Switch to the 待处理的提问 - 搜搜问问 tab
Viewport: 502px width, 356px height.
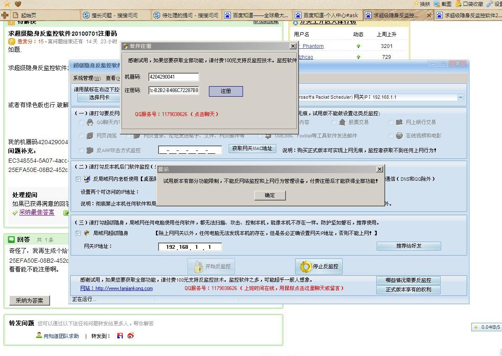tap(186, 15)
